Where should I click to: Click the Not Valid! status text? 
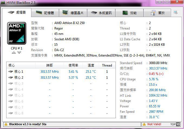154,124
